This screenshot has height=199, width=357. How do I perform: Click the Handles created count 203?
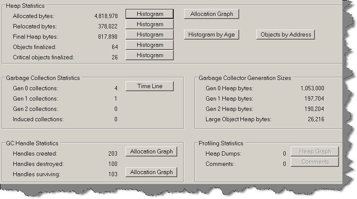[x=113, y=153]
